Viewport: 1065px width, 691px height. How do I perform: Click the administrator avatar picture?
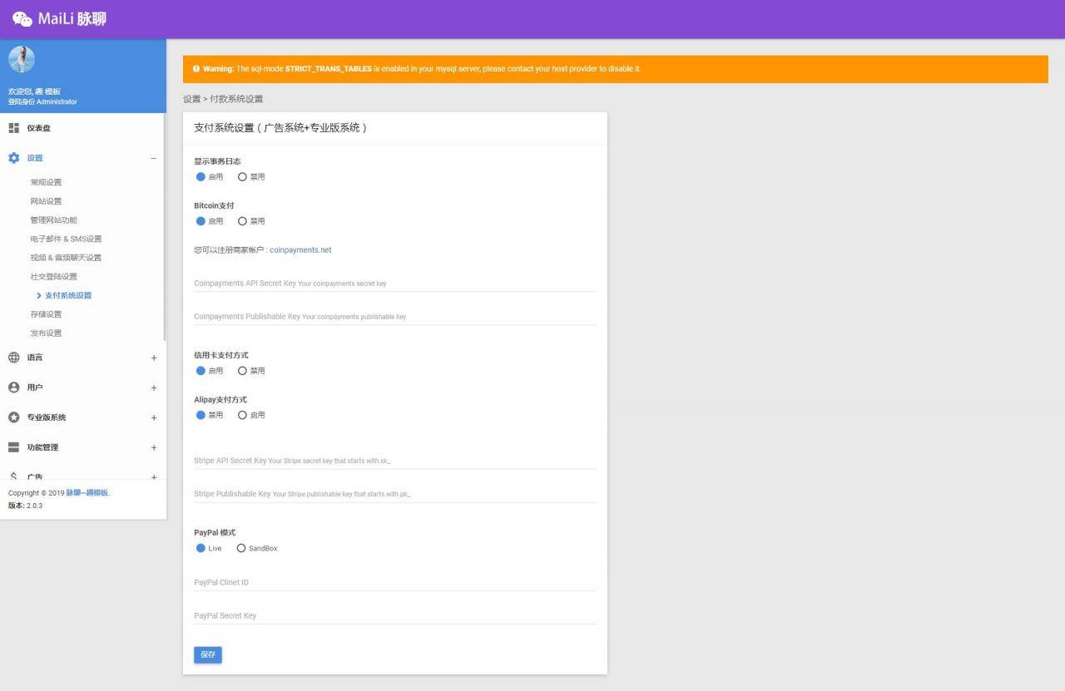[22, 59]
